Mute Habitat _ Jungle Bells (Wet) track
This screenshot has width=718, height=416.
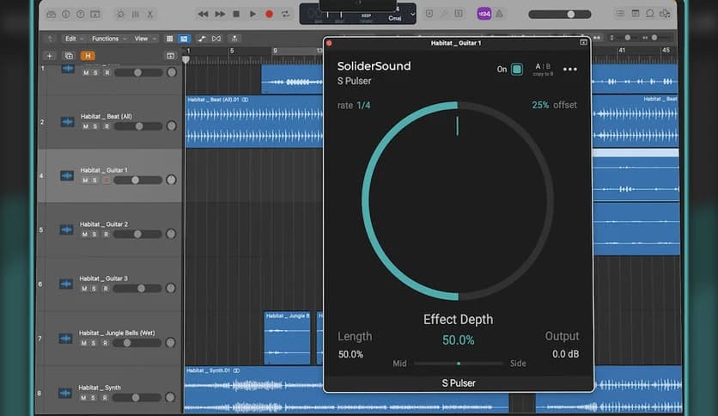tap(84, 343)
